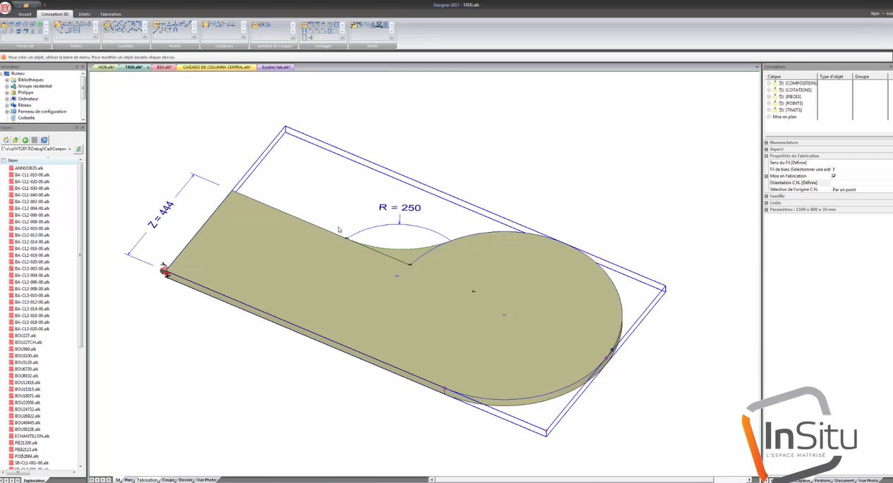Go up one folder in Fichiers toolbar
Image resolution: width=893 pixels, height=483 pixels.
tap(16, 140)
